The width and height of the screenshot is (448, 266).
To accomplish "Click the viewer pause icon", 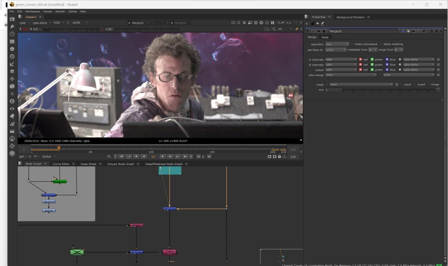I will 272,23.
